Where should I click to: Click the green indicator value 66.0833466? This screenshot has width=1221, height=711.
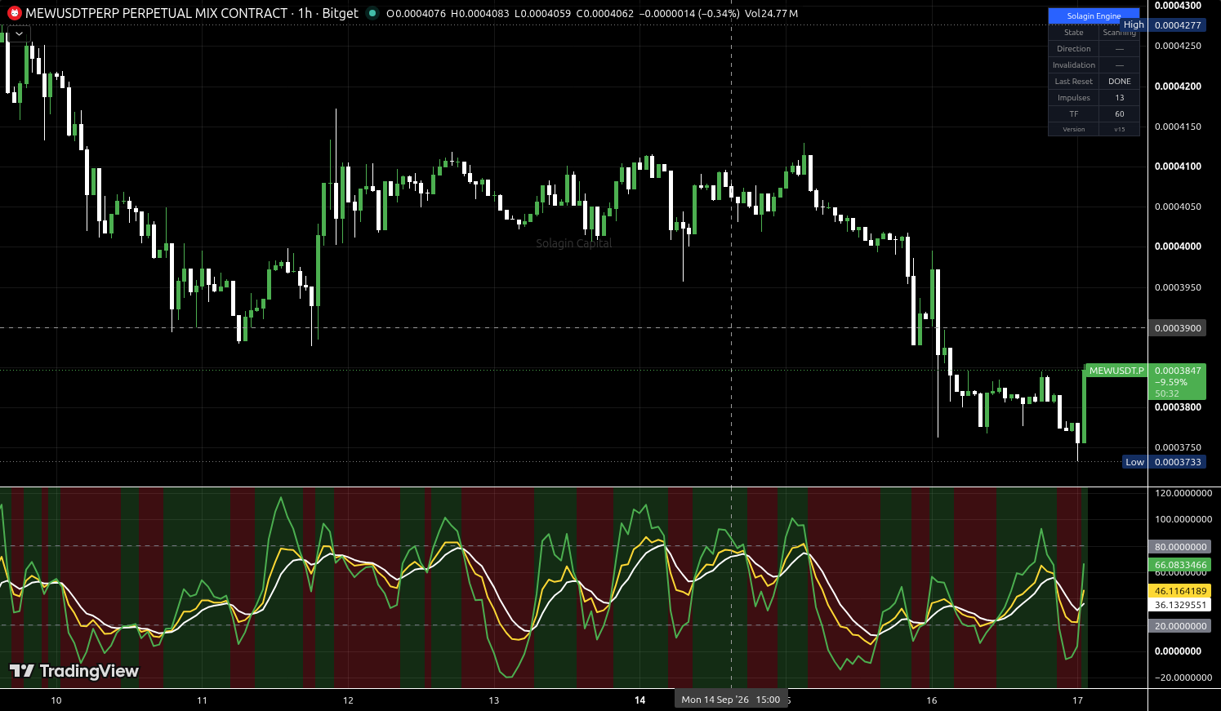pos(1180,565)
